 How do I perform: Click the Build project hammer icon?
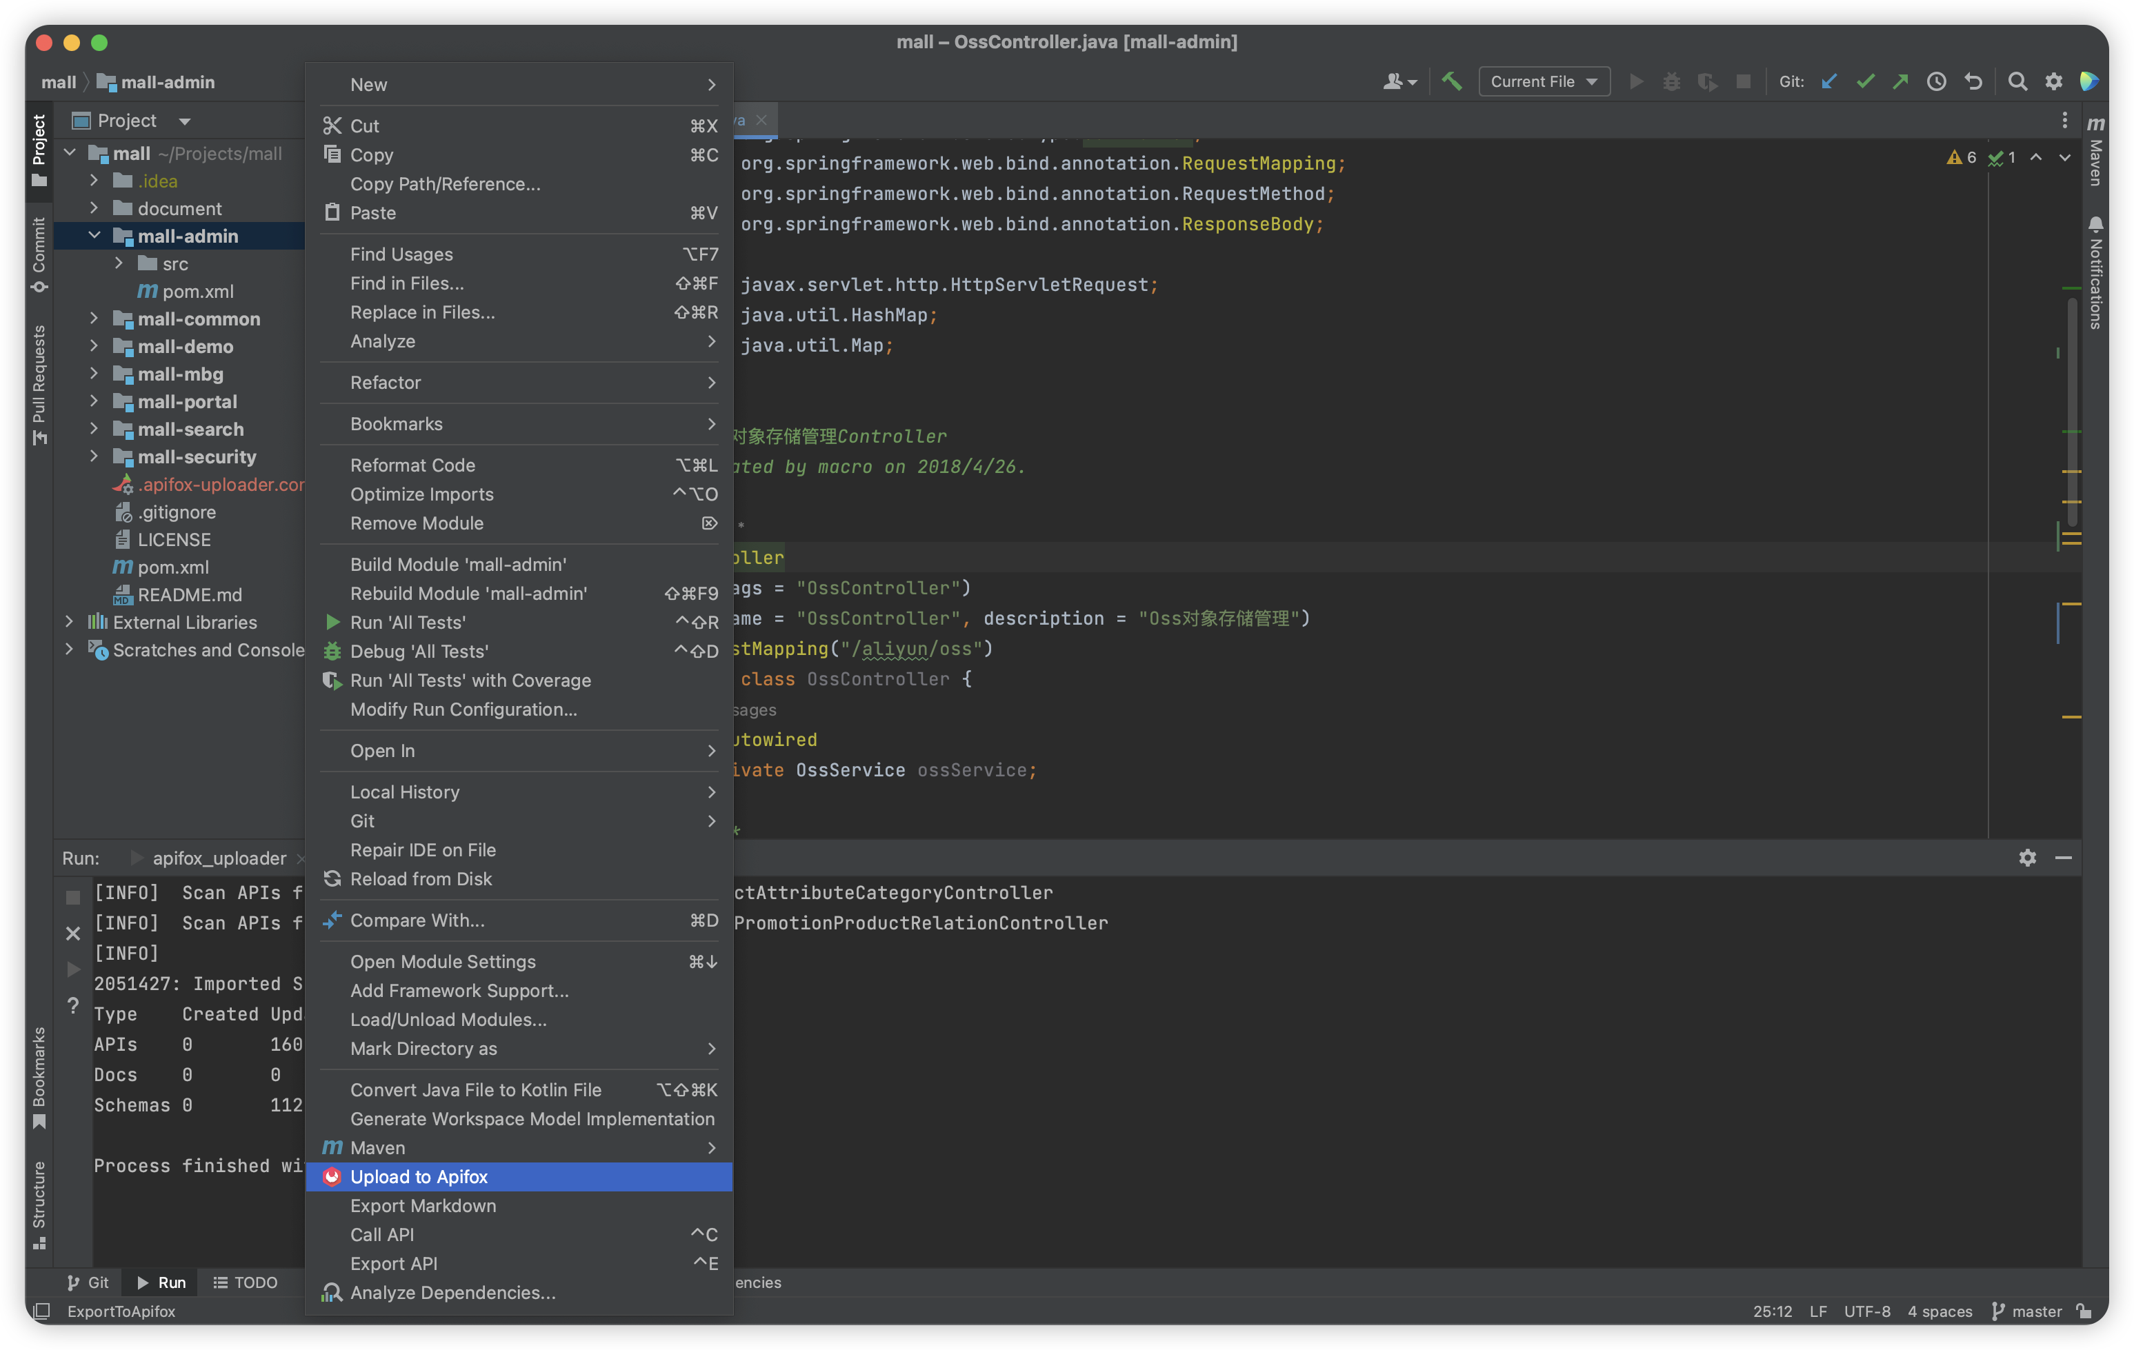pyautogui.click(x=1452, y=81)
